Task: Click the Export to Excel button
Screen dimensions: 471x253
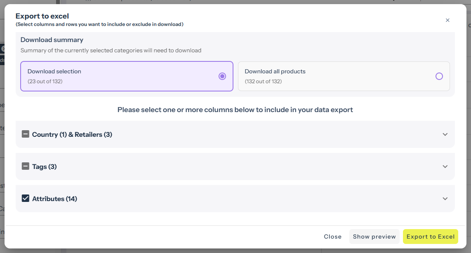Action: pos(430,237)
